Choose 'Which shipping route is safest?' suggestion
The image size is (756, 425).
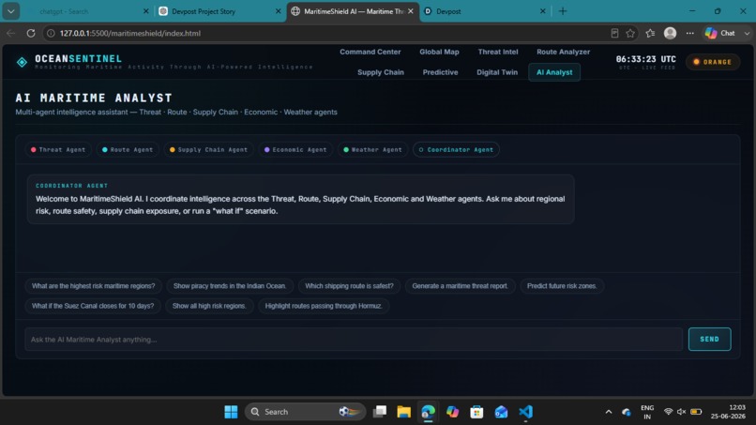click(349, 286)
